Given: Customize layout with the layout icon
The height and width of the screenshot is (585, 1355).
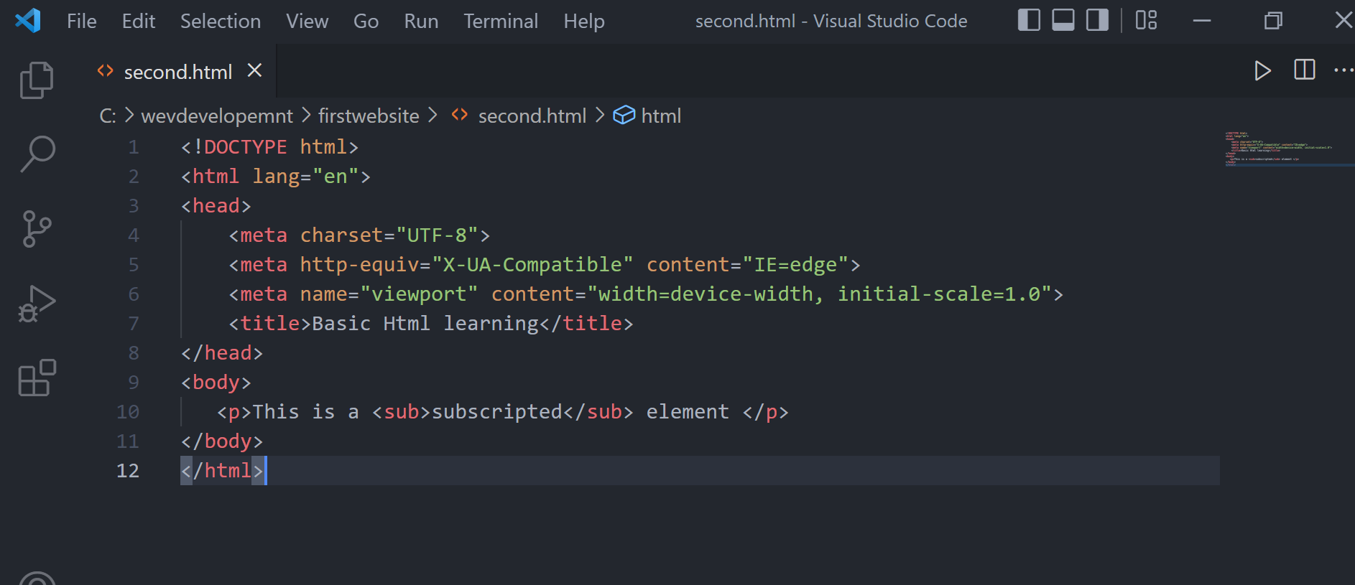Looking at the screenshot, I should click(x=1146, y=20).
